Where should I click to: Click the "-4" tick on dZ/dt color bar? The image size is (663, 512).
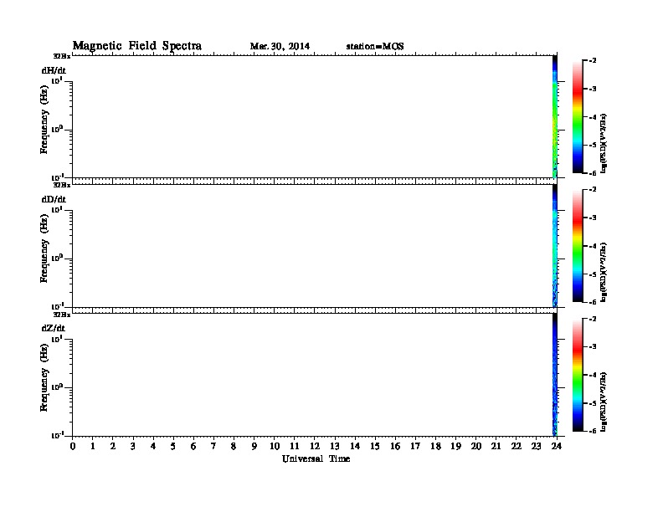pos(593,375)
